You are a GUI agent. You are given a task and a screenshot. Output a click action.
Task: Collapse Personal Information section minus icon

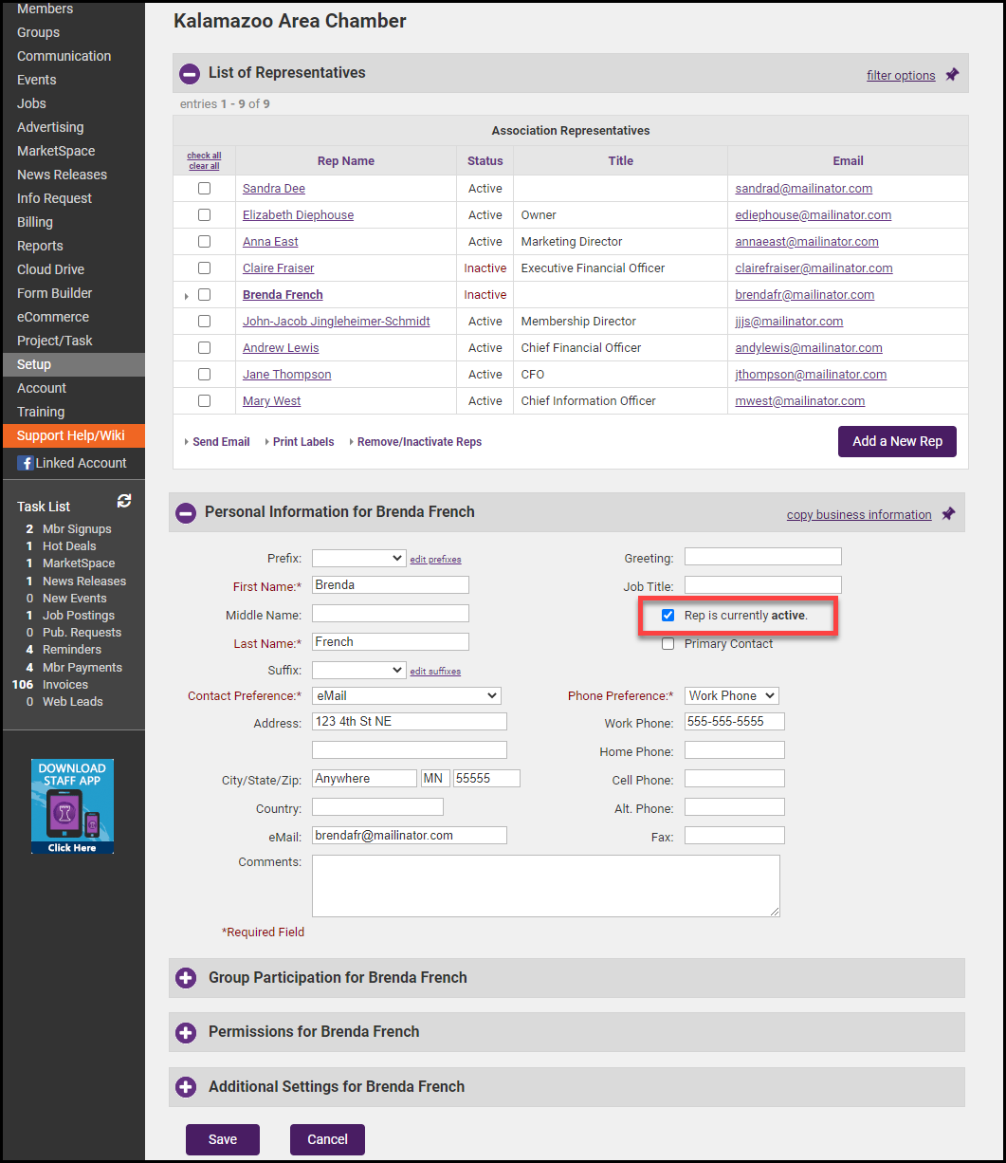pyautogui.click(x=186, y=512)
